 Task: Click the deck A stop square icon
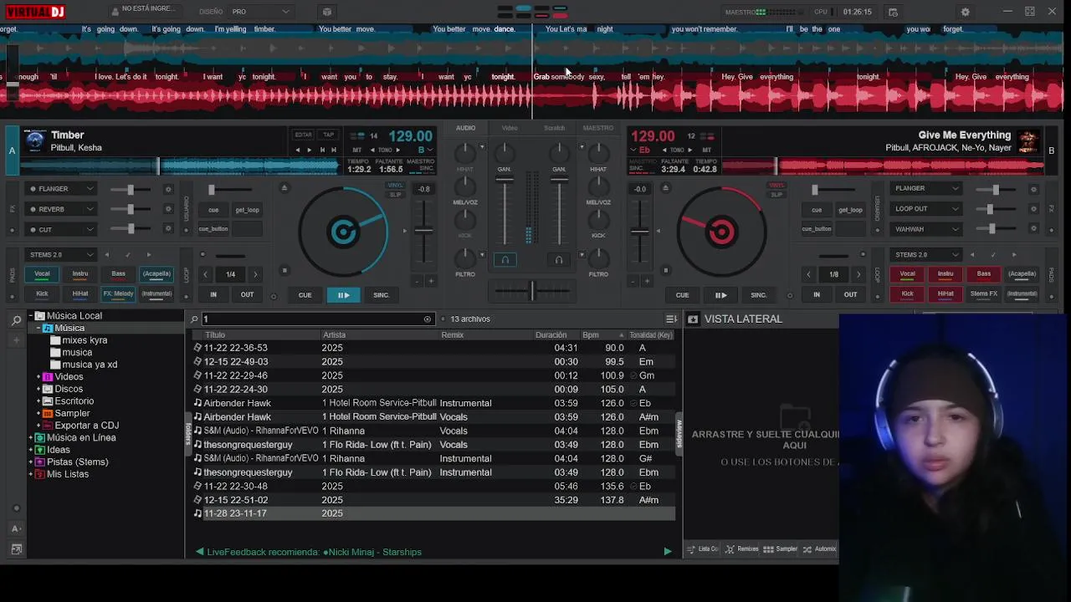tap(284, 270)
